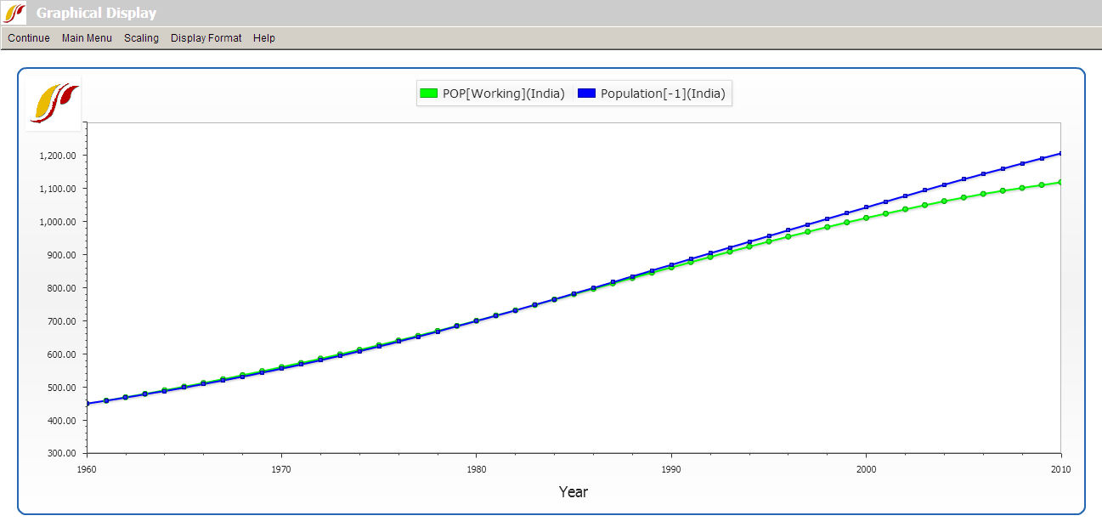Click the blue line's 2010 data point

(1060, 154)
